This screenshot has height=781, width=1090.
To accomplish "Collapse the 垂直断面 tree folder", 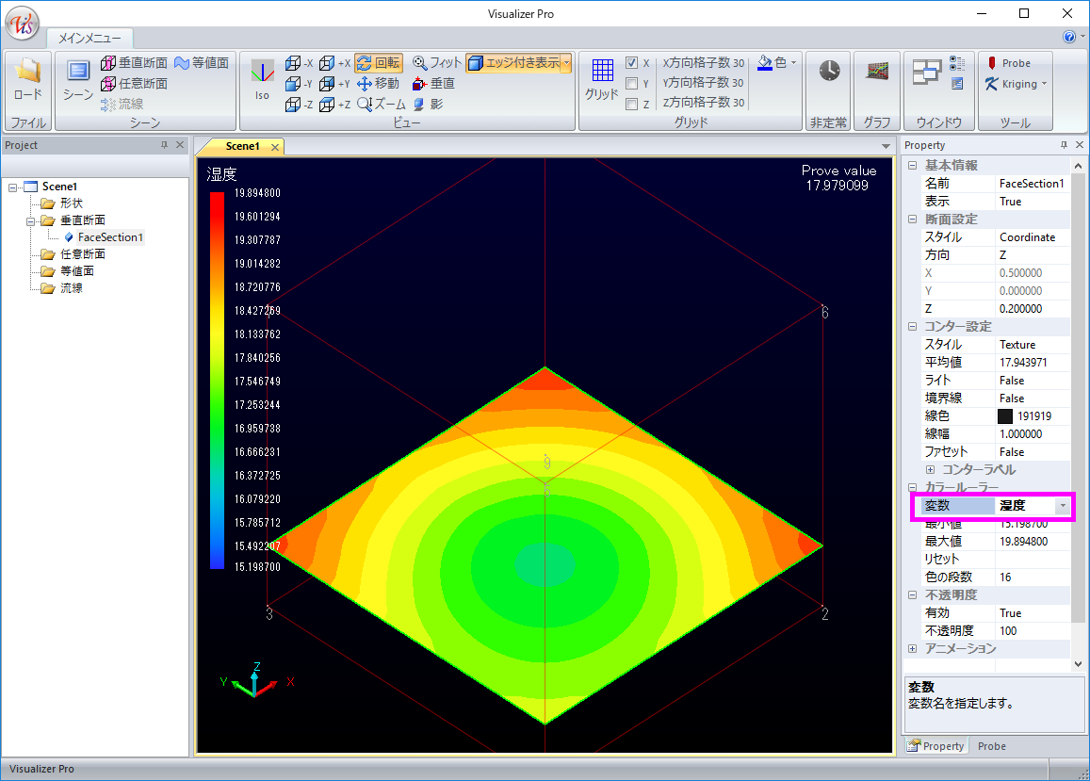I will tap(31, 220).
